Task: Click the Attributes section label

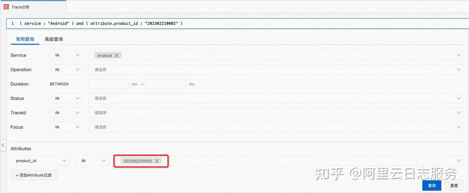Action: click(21, 148)
